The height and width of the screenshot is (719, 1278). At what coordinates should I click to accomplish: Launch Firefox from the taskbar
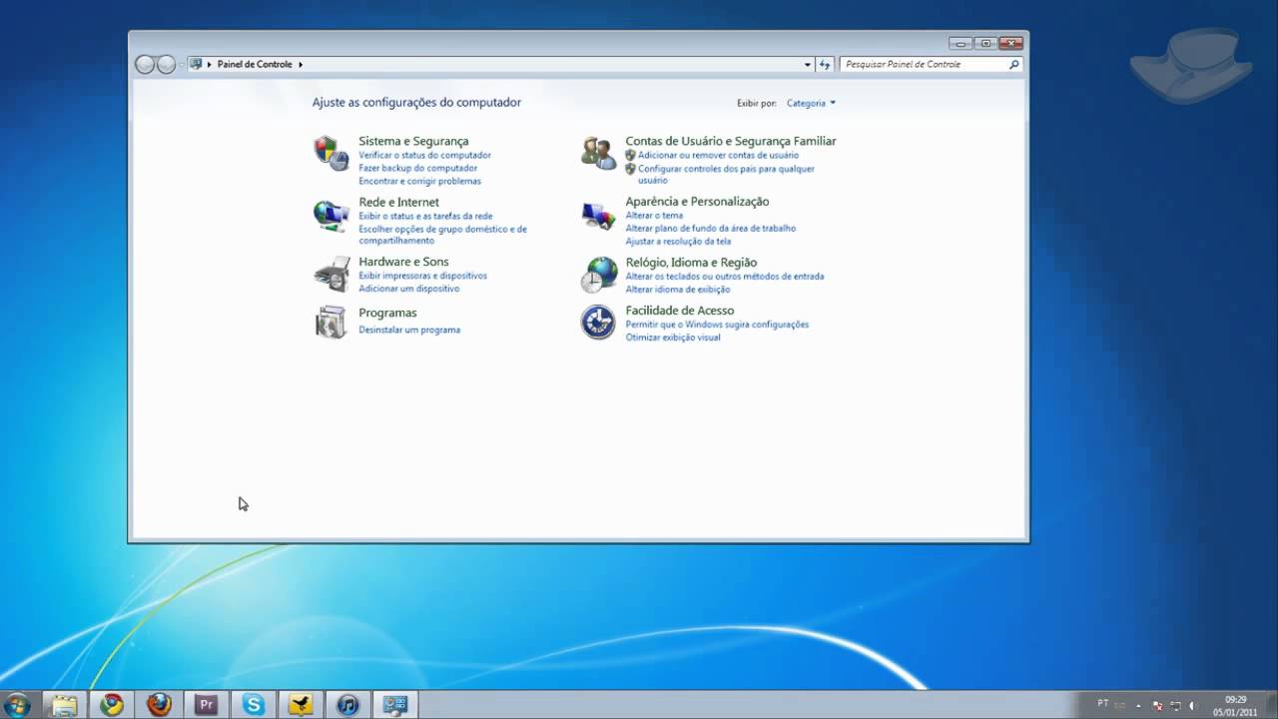(x=160, y=705)
